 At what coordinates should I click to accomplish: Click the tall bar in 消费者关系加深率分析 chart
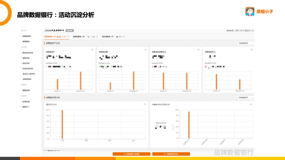click(x=189, y=125)
